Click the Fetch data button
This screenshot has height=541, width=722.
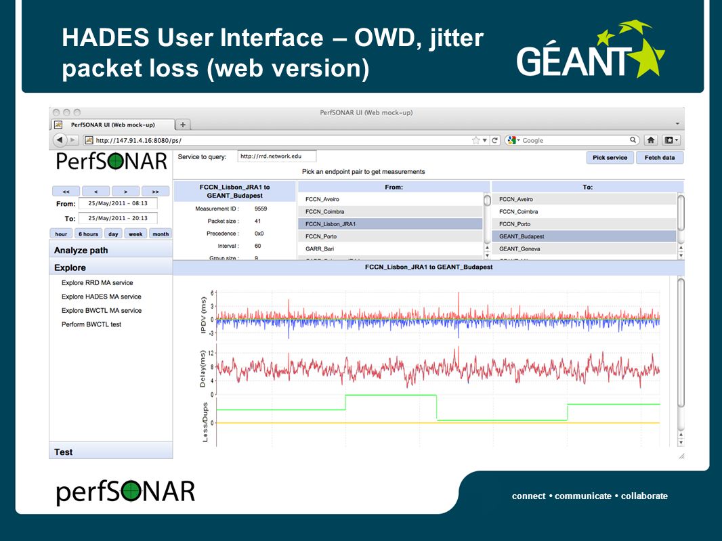pos(660,158)
